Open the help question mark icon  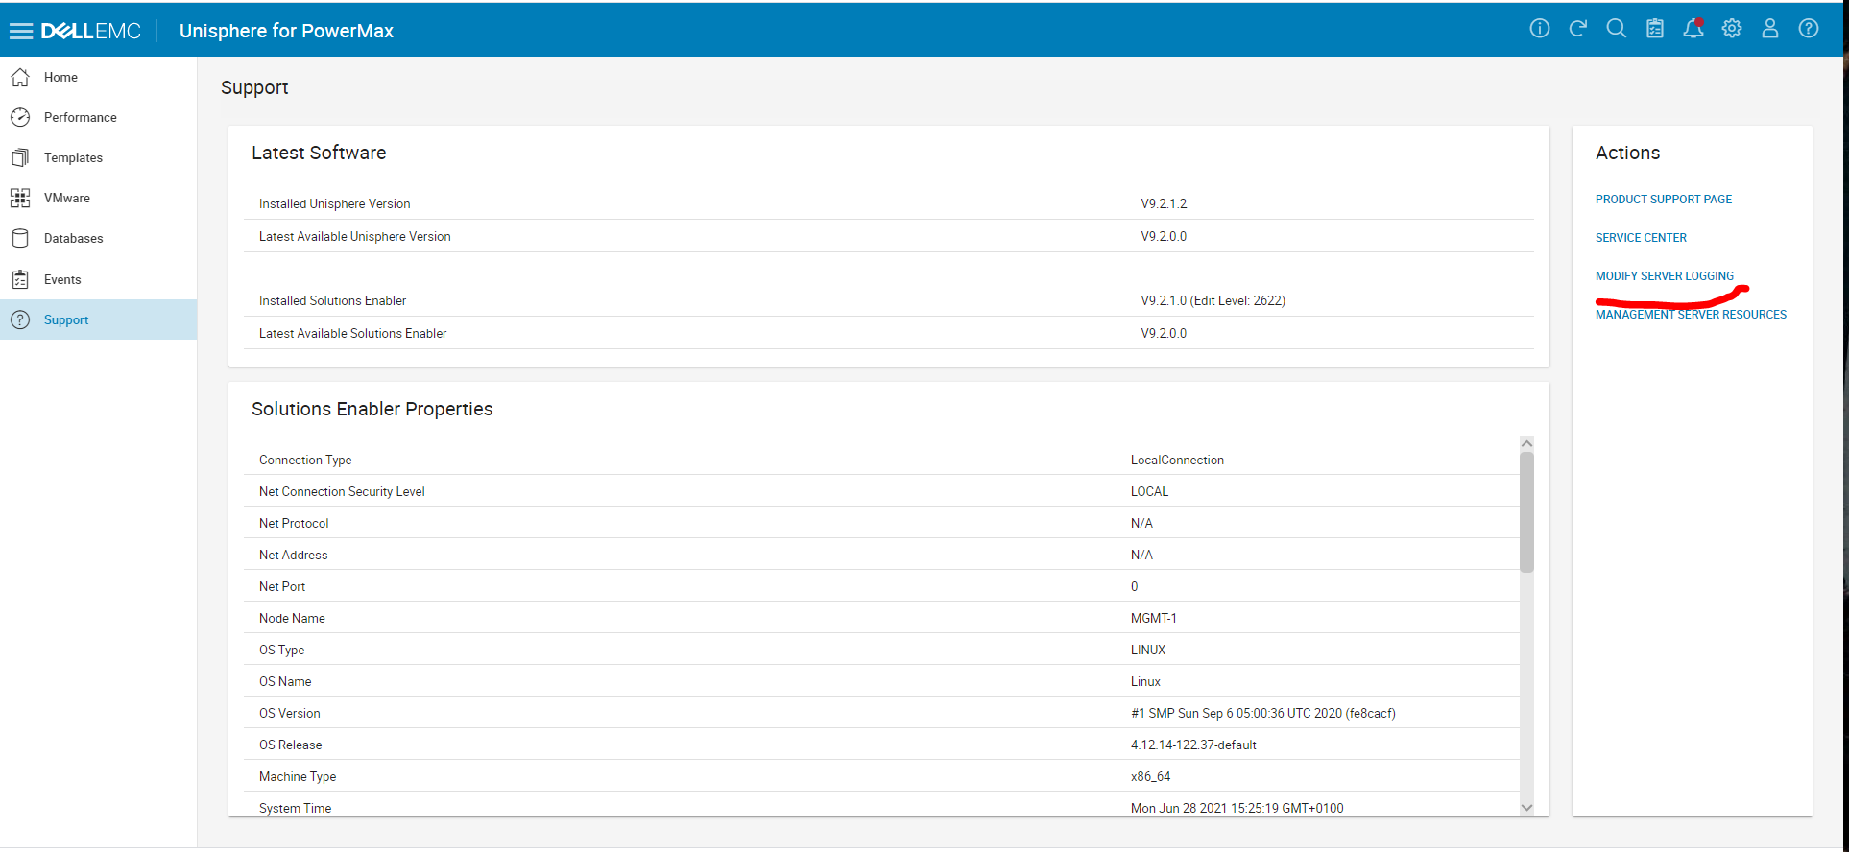coord(1809,29)
